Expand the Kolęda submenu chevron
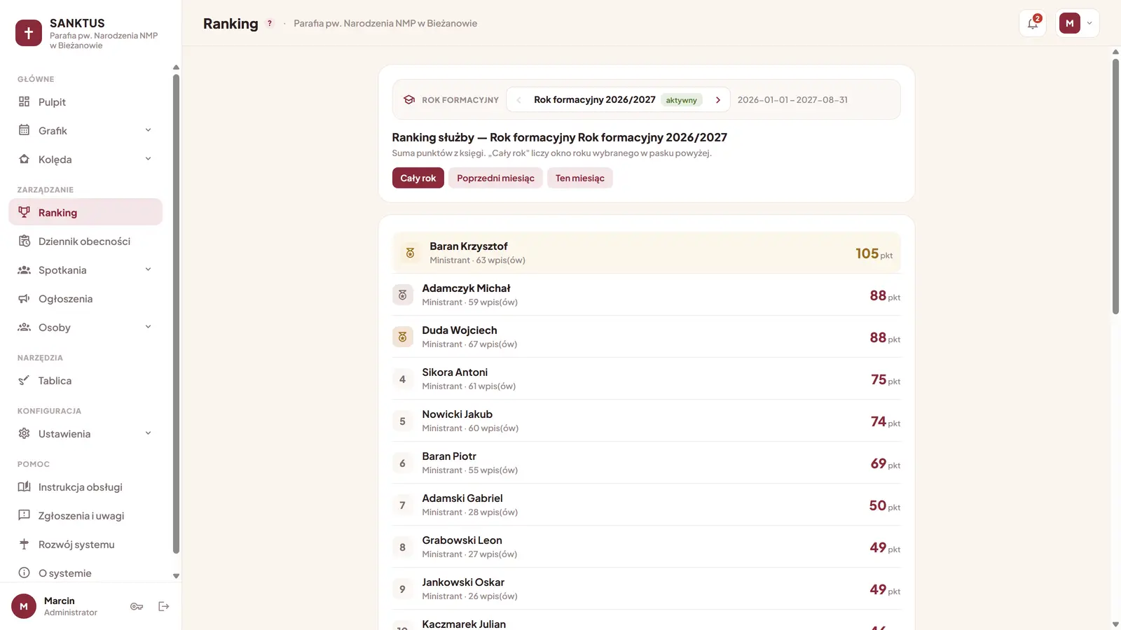Screen dimensions: 1121x630 pos(148,159)
